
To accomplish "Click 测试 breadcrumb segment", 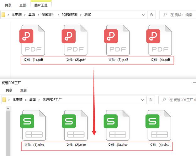I will 87,15.
